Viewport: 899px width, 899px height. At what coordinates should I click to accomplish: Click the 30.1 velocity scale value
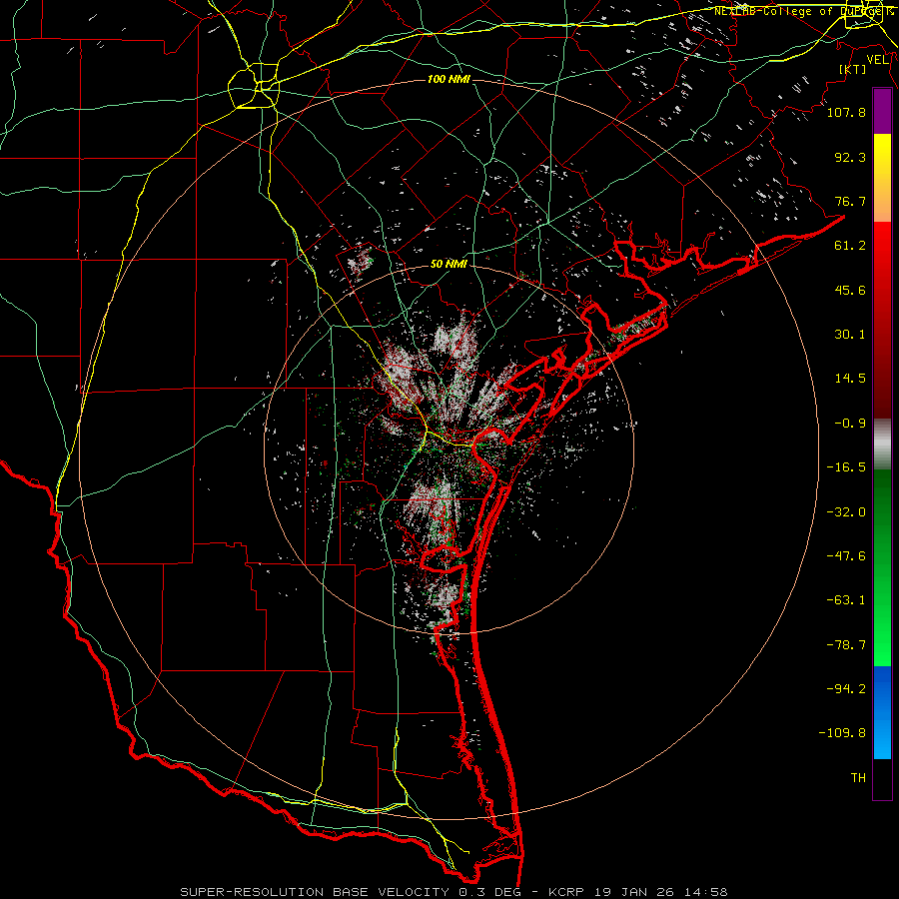(850, 335)
